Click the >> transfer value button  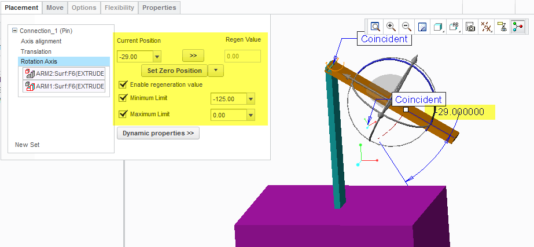193,55
